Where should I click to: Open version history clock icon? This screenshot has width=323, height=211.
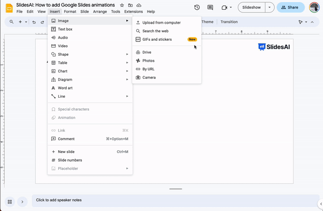[197, 8]
